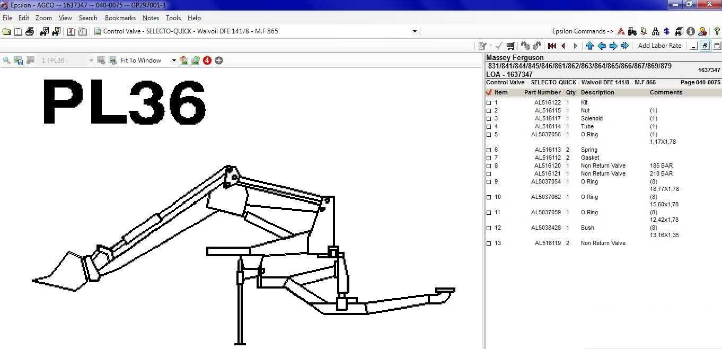This screenshot has height=349, width=722.
Task: Open the Tools menu
Action: click(173, 18)
